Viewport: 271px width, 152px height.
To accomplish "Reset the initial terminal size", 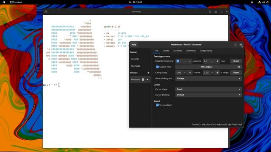I will [236, 61].
